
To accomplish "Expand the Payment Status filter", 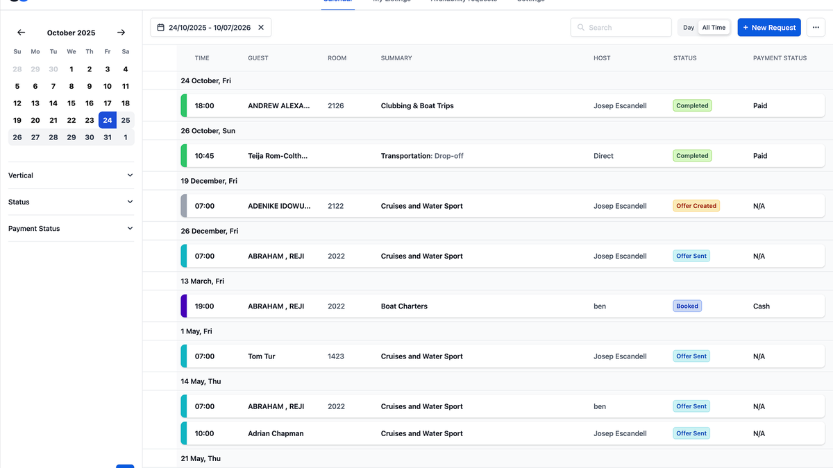I will point(71,228).
